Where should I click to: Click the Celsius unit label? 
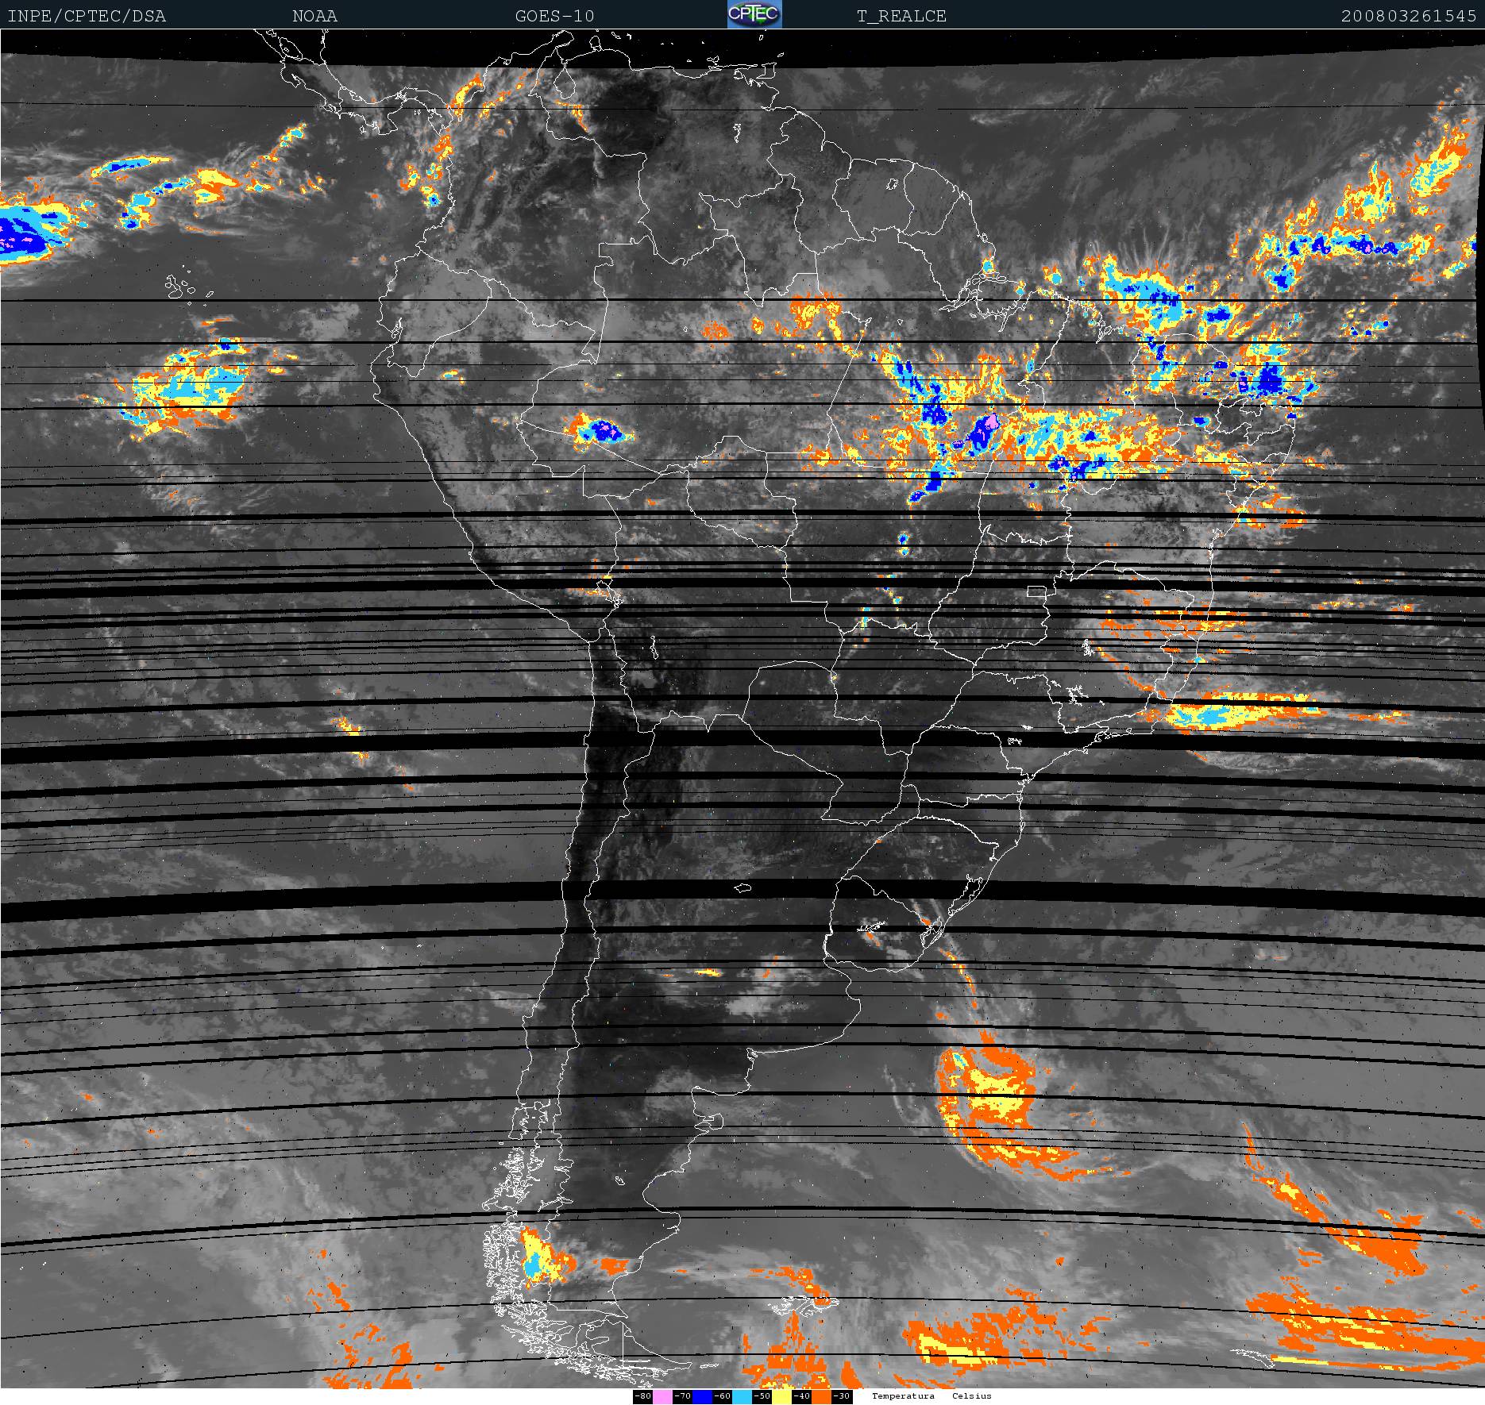(971, 1396)
